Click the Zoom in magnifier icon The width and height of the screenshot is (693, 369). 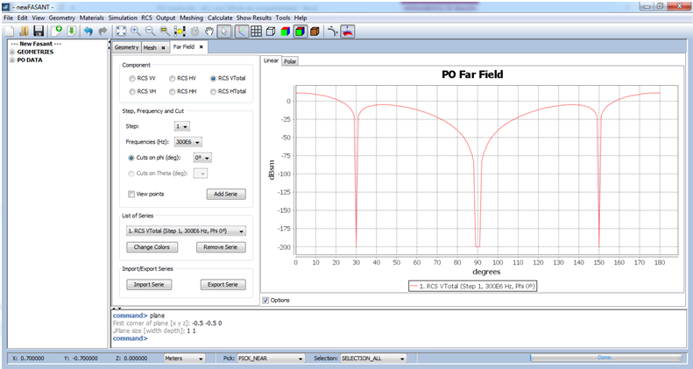tap(136, 32)
